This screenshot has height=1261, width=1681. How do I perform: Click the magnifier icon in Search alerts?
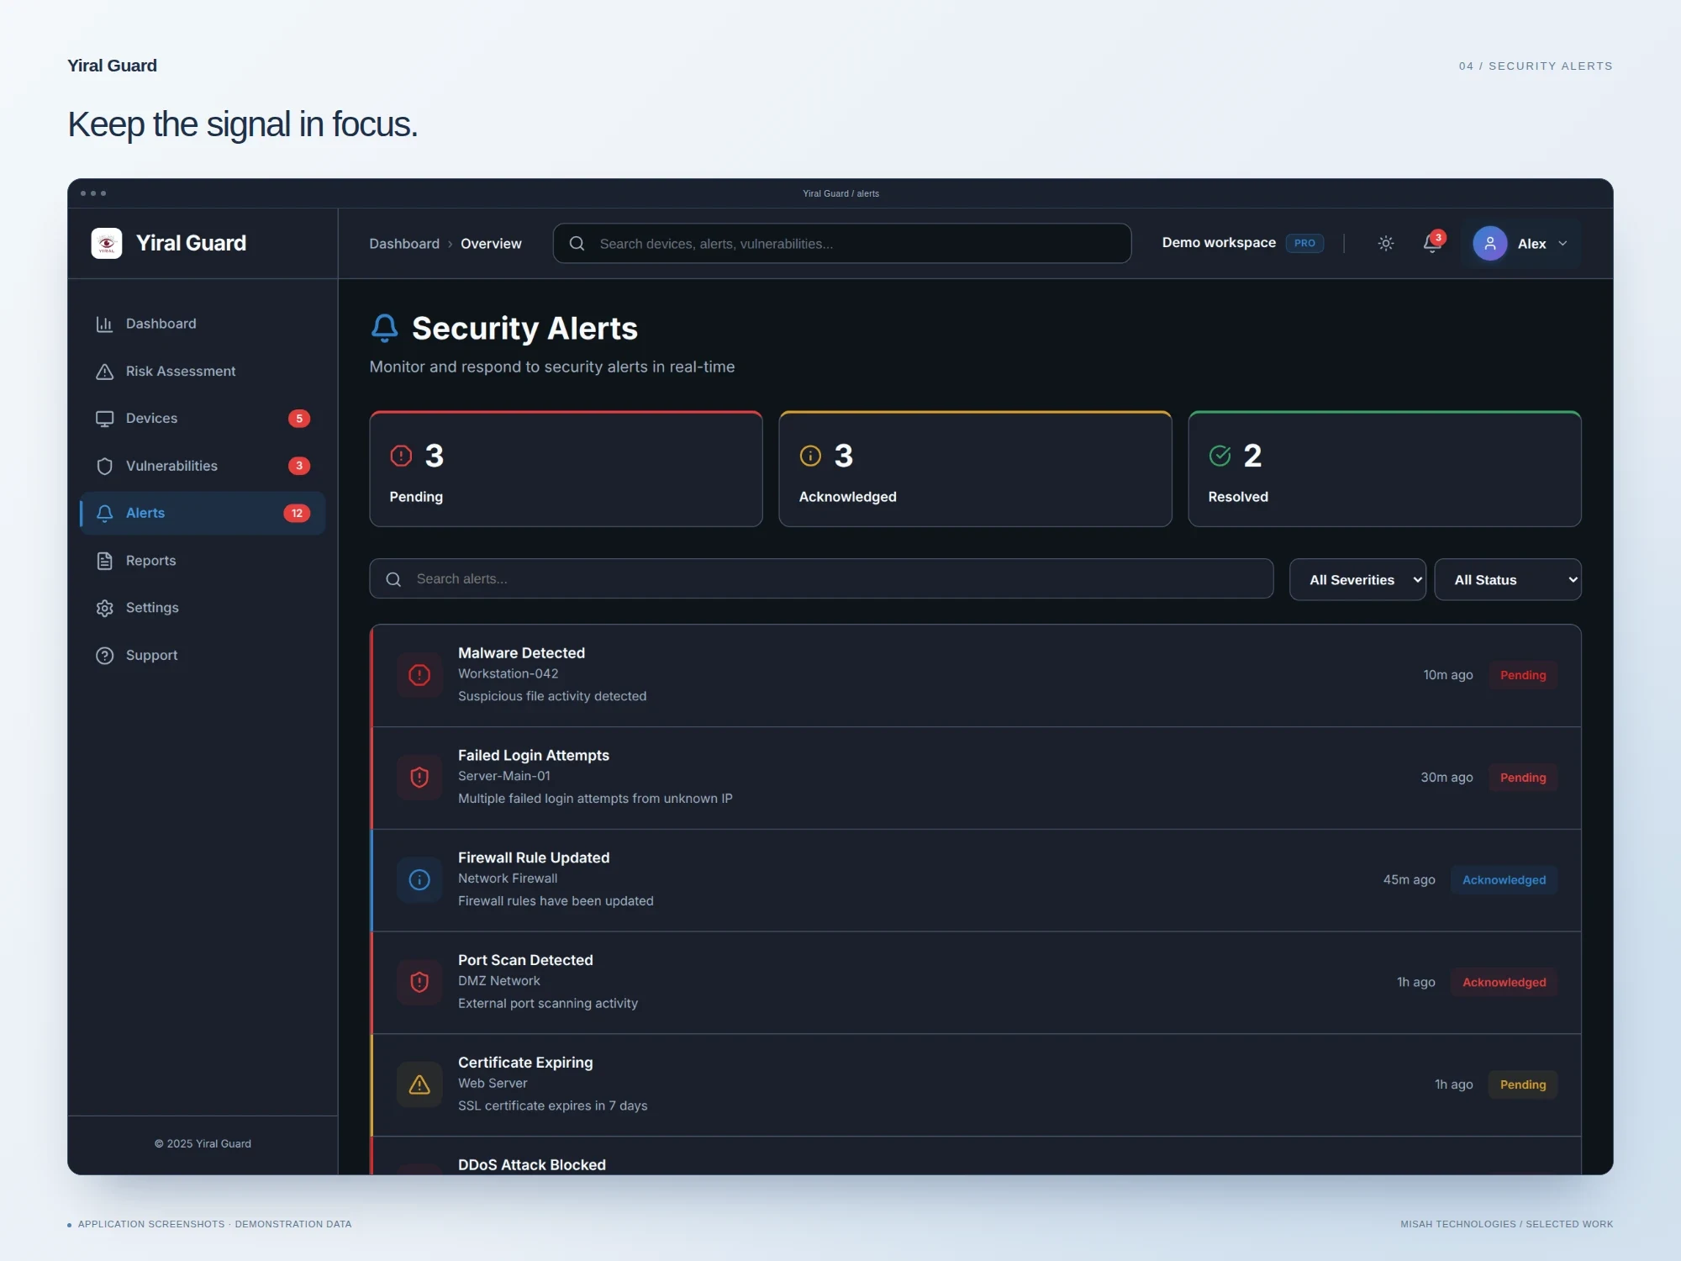[393, 579]
